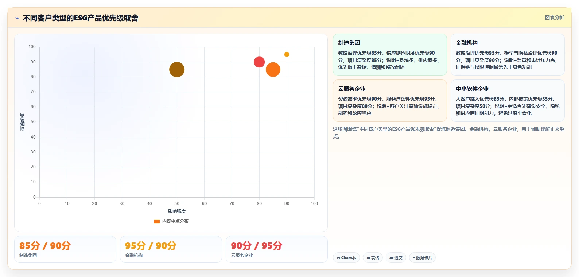This screenshot has width=579, height=277.
Task: Open the 中小软件企业 info card
Action: click(508, 101)
